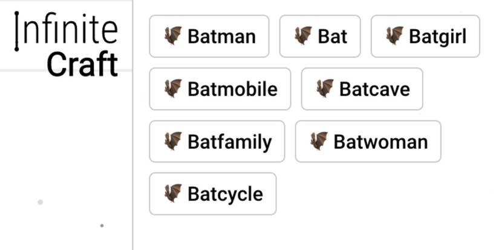Click the small dark canvas dot
Image resolution: width=499 pixels, height=250 pixels.
[x=102, y=226]
